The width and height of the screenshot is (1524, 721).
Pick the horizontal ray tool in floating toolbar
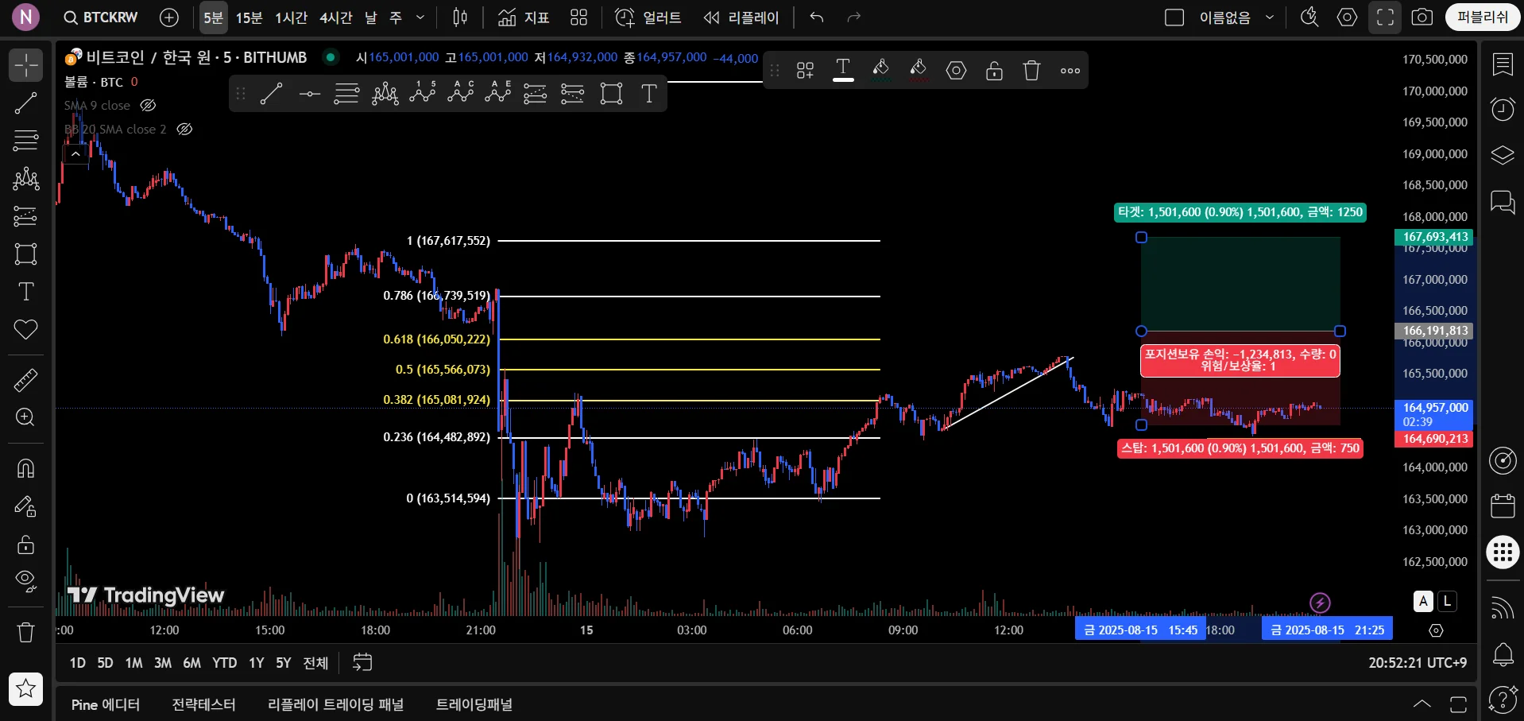pyautogui.click(x=309, y=94)
